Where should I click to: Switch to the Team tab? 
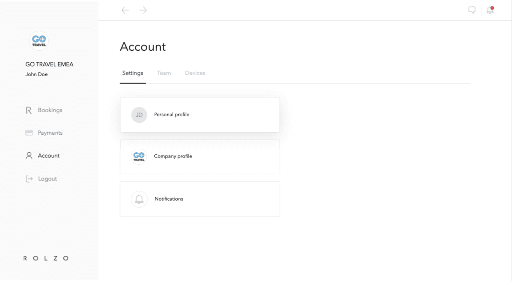[x=164, y=73]
